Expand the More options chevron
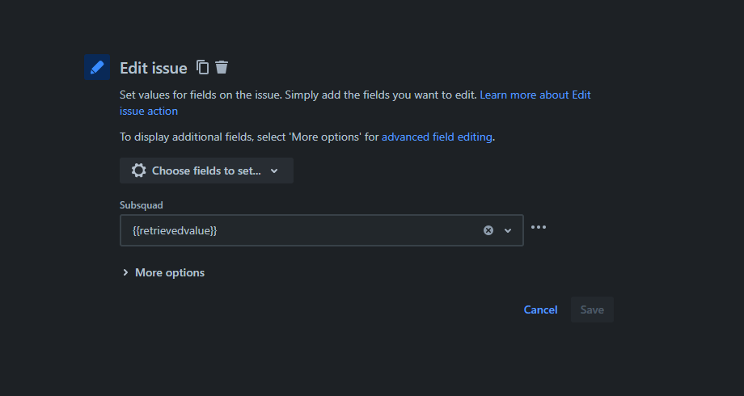Screen dimensions: 744x396 click(125, 272)
